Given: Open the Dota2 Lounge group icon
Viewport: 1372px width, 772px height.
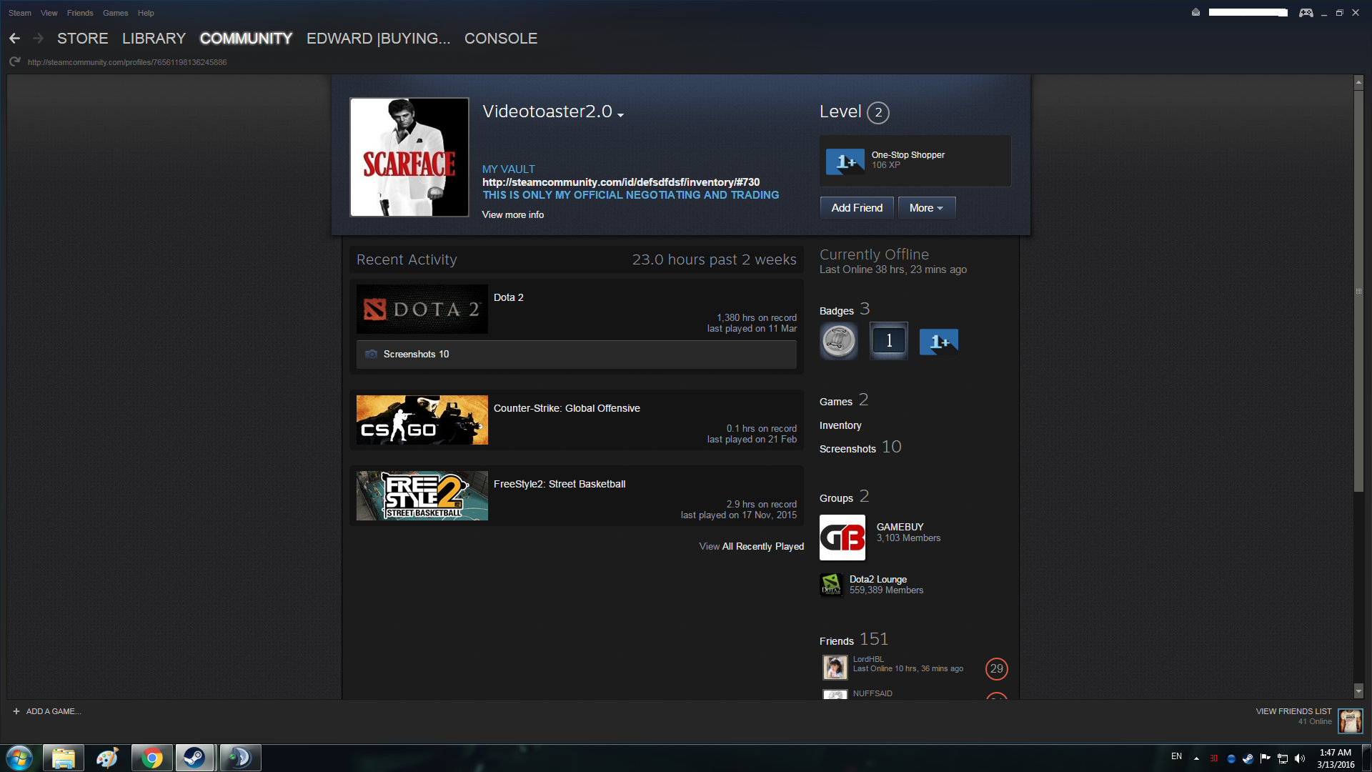Looking at the screenshot, I should pyautogui.click(x=830, y=585).
